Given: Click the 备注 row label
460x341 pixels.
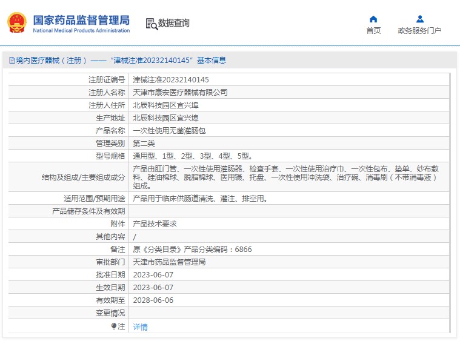Looking at the screenshot, I should tap(118, 249).
